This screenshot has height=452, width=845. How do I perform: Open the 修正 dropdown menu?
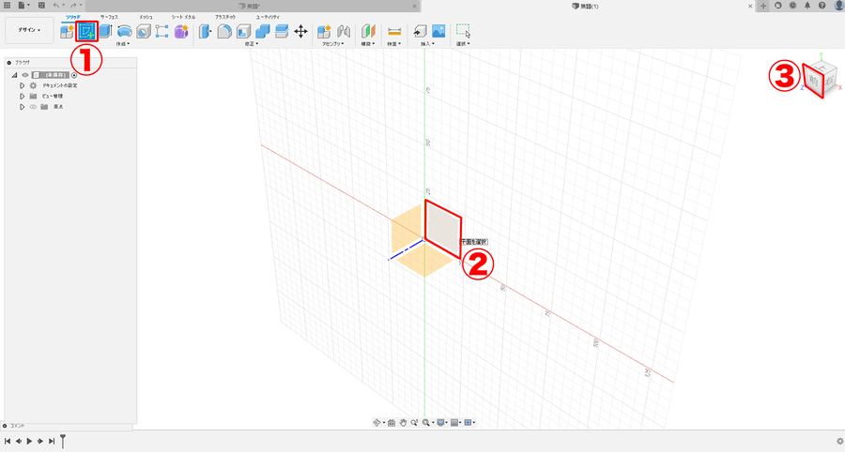(252, 44)
